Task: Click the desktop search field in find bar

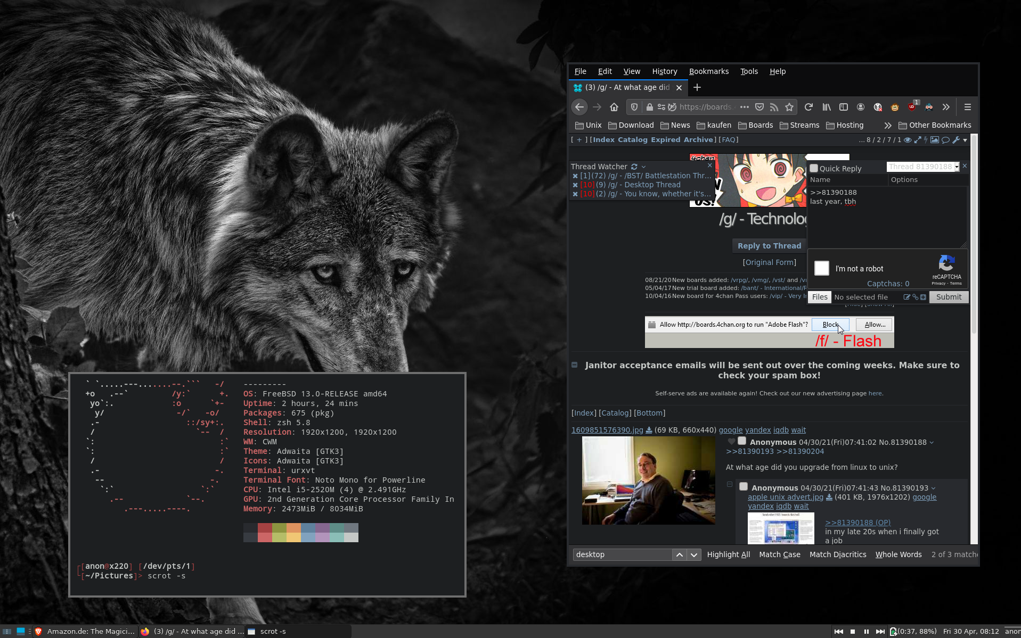Action: [623, 554]
